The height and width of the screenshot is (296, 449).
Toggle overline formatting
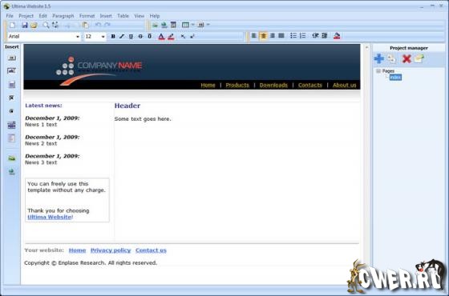[149, 36]
